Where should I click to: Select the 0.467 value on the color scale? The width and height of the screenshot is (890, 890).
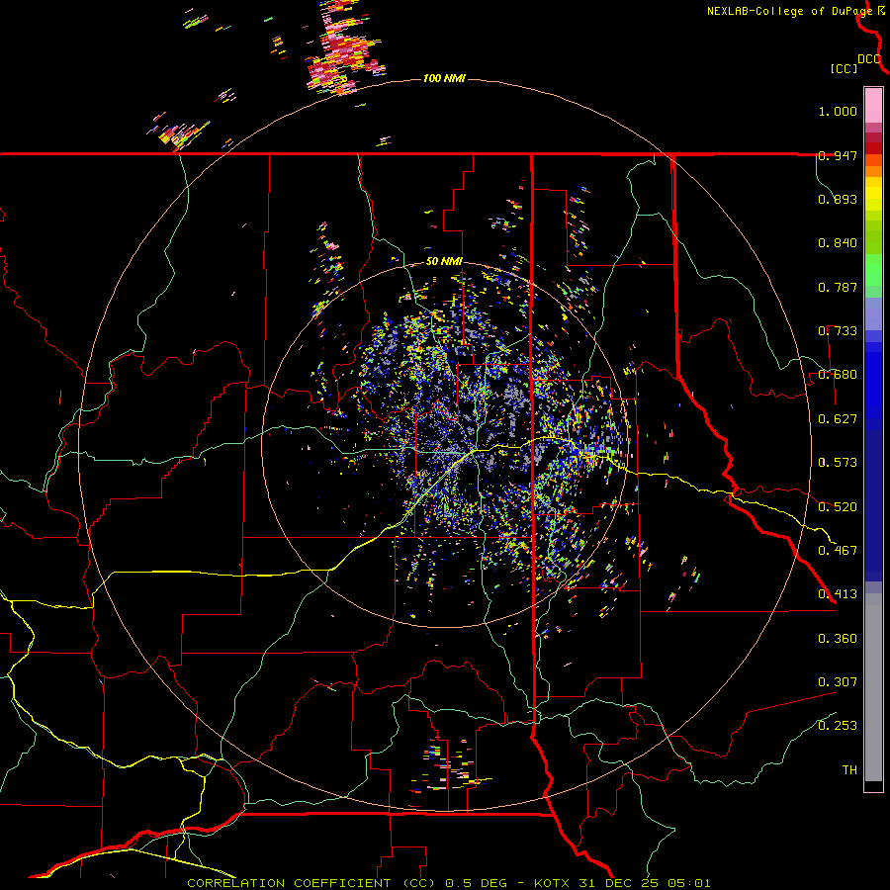tap(838, 550)
